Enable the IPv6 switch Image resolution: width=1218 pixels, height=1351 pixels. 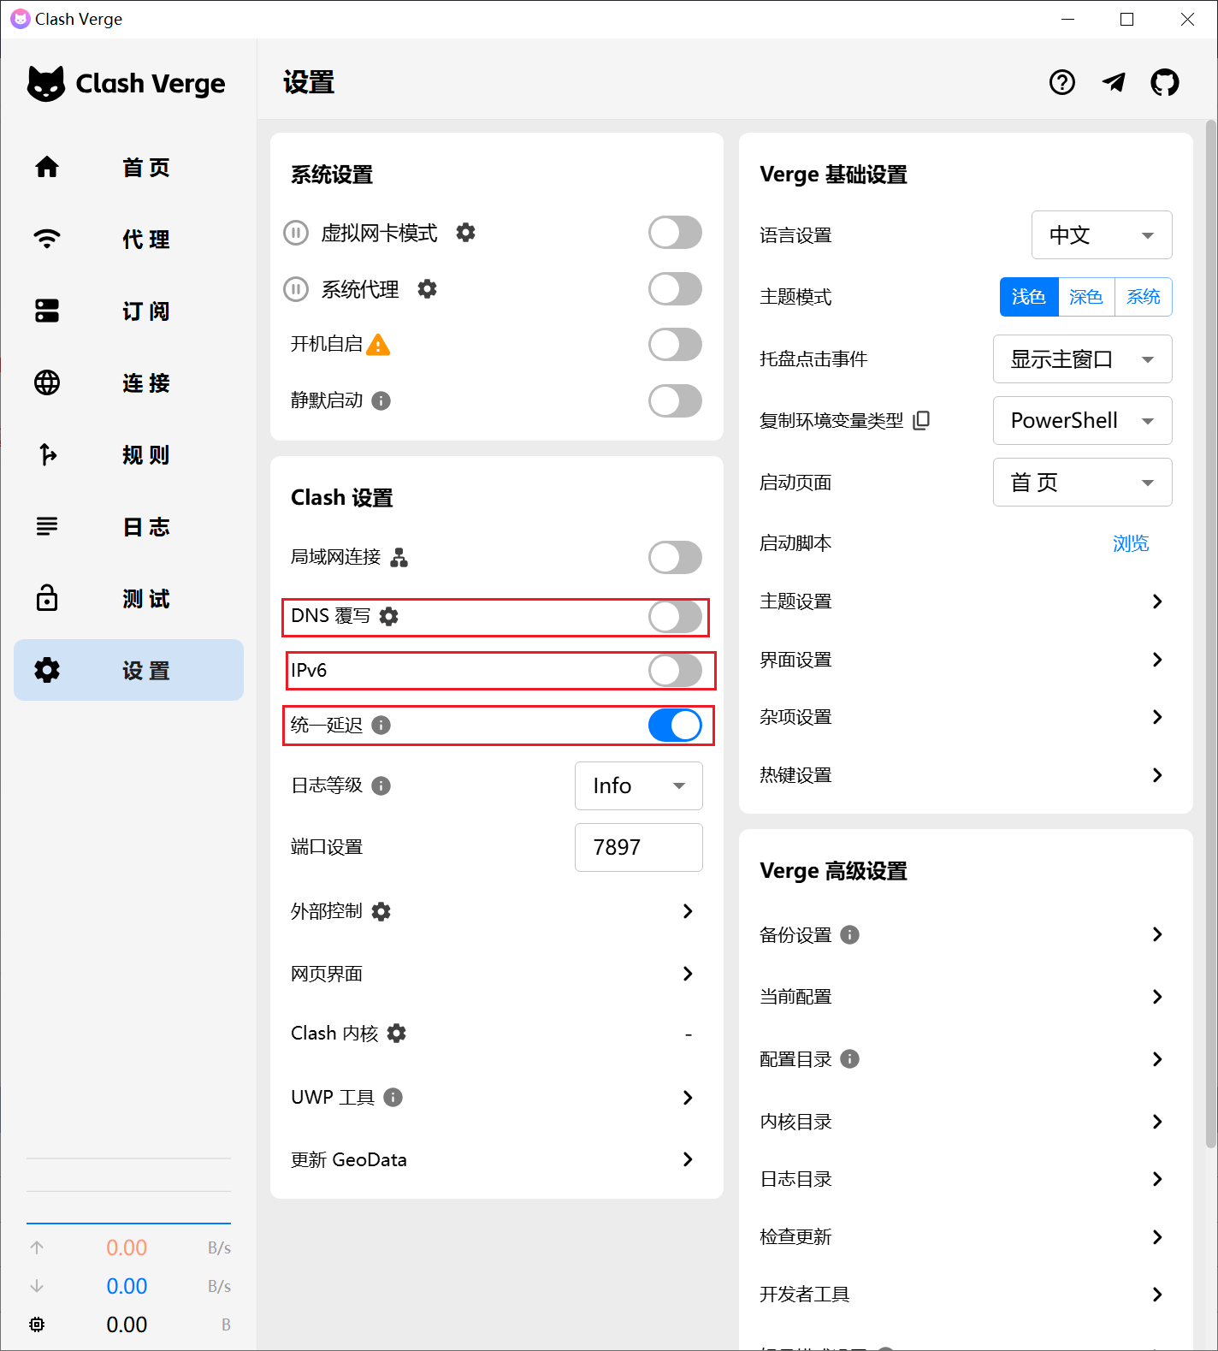[675, 671]
